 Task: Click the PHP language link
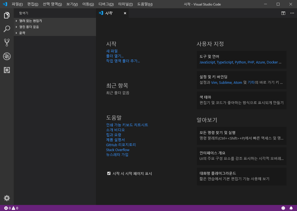pyautogui.click(x=251, y=62)
